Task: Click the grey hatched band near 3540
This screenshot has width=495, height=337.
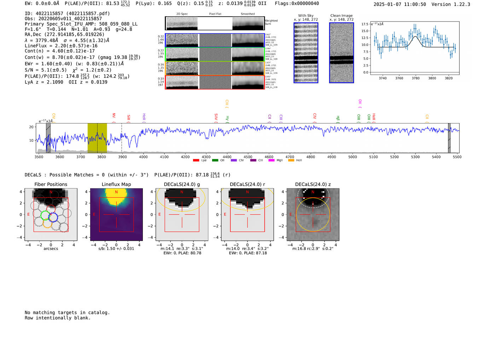Action: point(48,138)
